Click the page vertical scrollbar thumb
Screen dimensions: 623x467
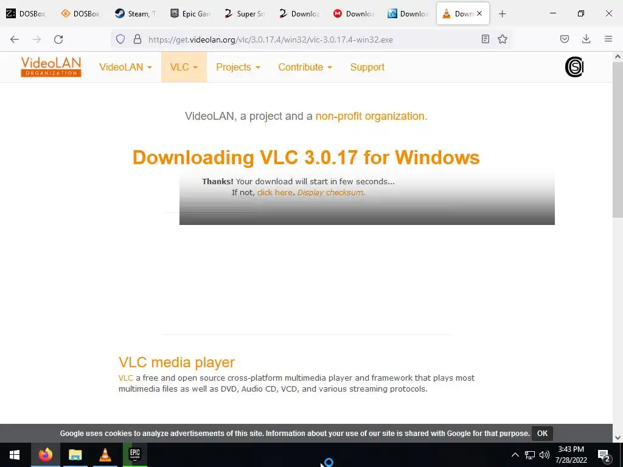tap(618, 139)
